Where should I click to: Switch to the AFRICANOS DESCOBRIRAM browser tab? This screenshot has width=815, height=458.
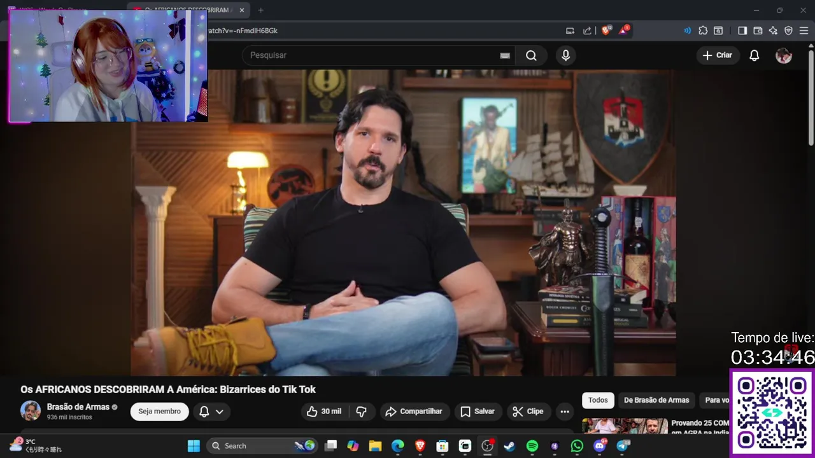point(188,10)
